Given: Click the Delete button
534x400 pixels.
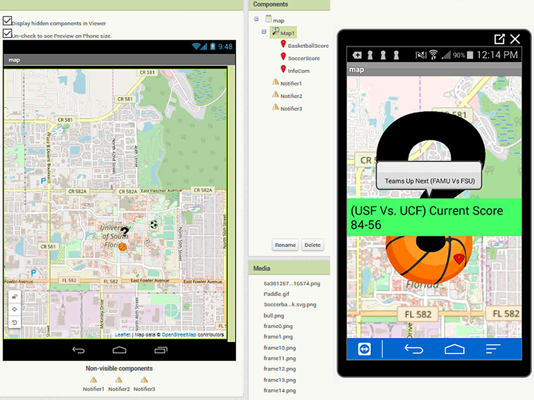Looking at the screenshot, I should pyautogui.click(x=312, y=245).
